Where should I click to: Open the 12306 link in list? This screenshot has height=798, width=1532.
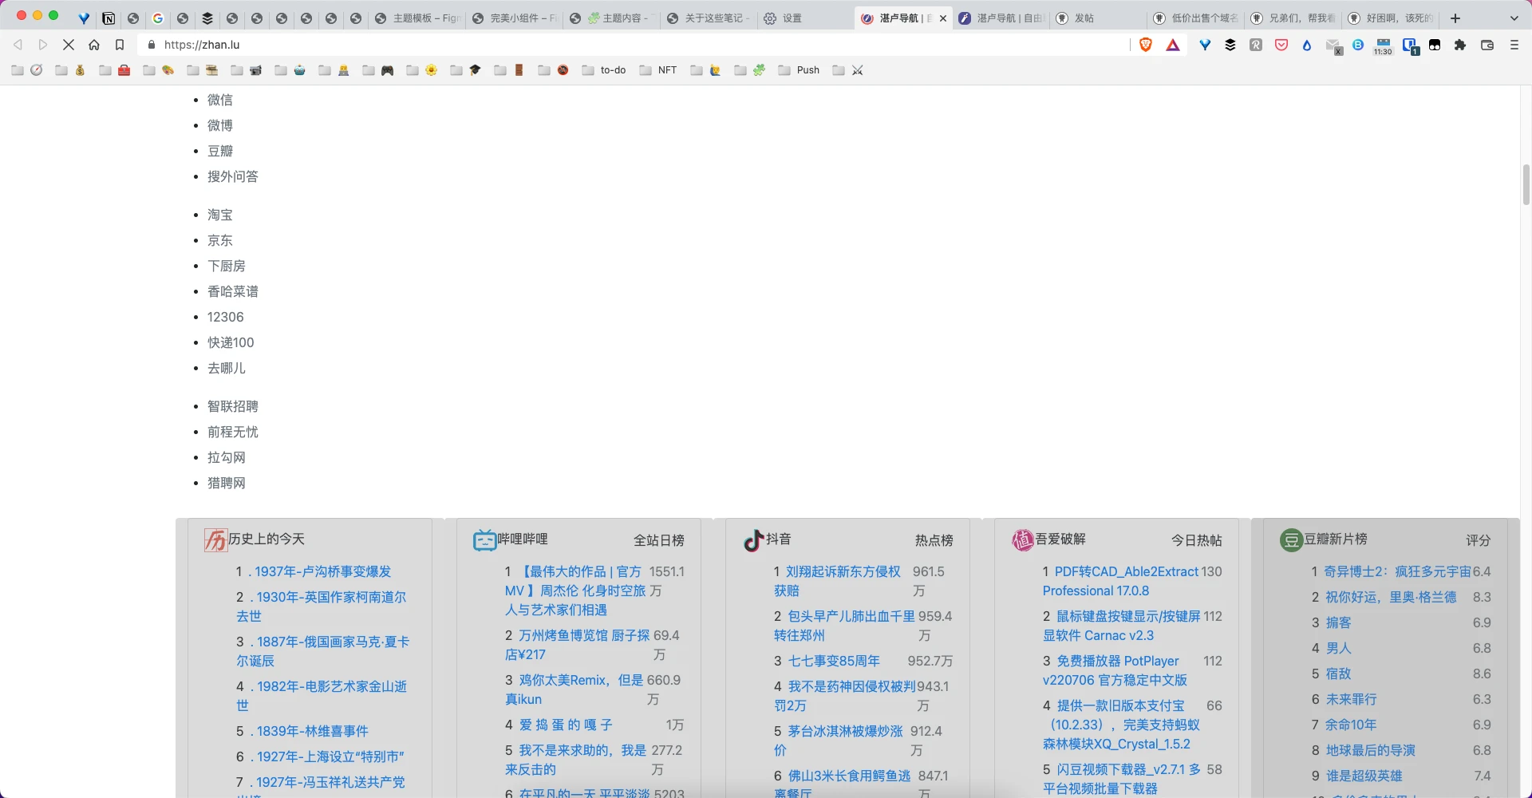pyautogui.click(x=225, y=317)
